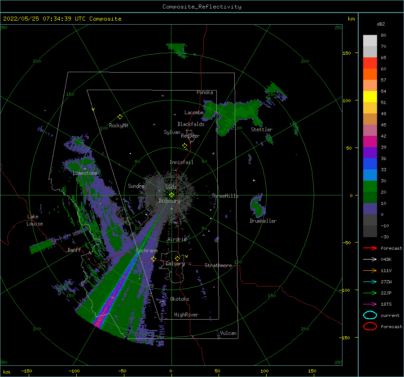The image size is (404, 377).
Task: Click the Blackfalds label
Action: pyautogui.click(x=191, y=124)
